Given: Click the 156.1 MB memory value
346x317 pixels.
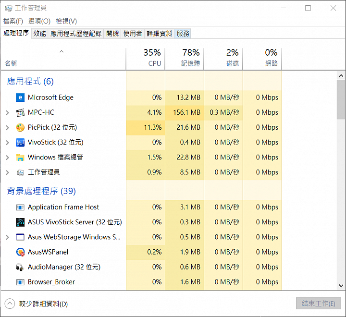Looking at the screenshot, I should [x=186, y=112].
